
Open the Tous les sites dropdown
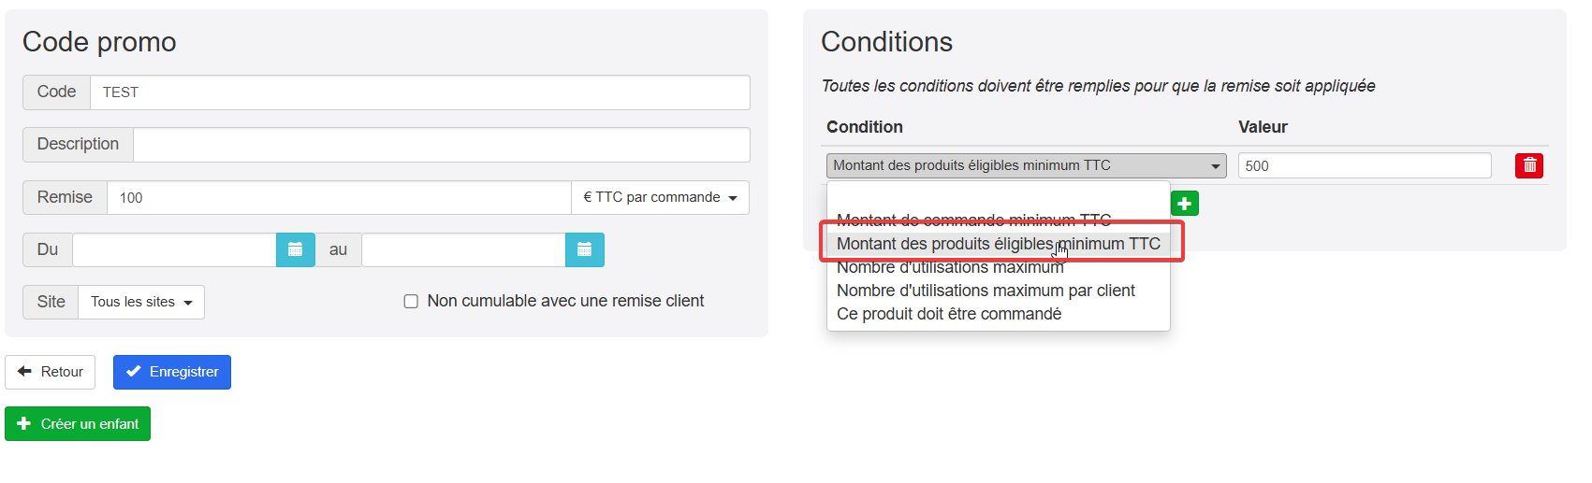coord(141,302)
